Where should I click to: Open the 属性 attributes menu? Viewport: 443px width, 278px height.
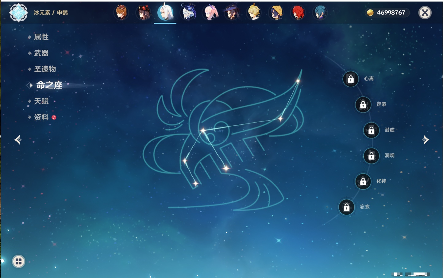pos(41,37)
